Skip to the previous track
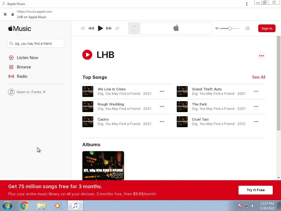The image size is (281, 211). coord(91,28)
